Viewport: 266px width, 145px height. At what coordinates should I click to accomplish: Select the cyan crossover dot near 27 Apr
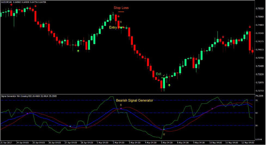pyautogui.click(x=70, y=126)
